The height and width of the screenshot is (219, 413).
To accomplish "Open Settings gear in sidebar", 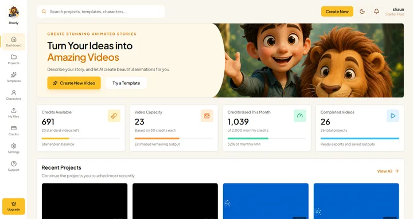I will [x=14, y=146].
